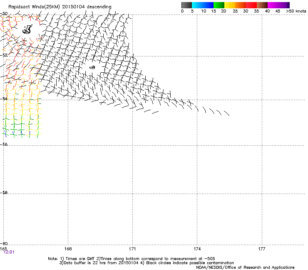308x270 pixels.
Task: Click the larger island outline near -51 latitude
Action: 27,29
